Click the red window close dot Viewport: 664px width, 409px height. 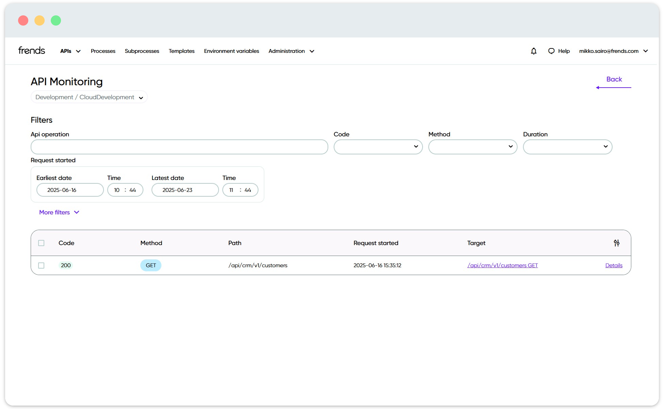click(x=23, y=20)
